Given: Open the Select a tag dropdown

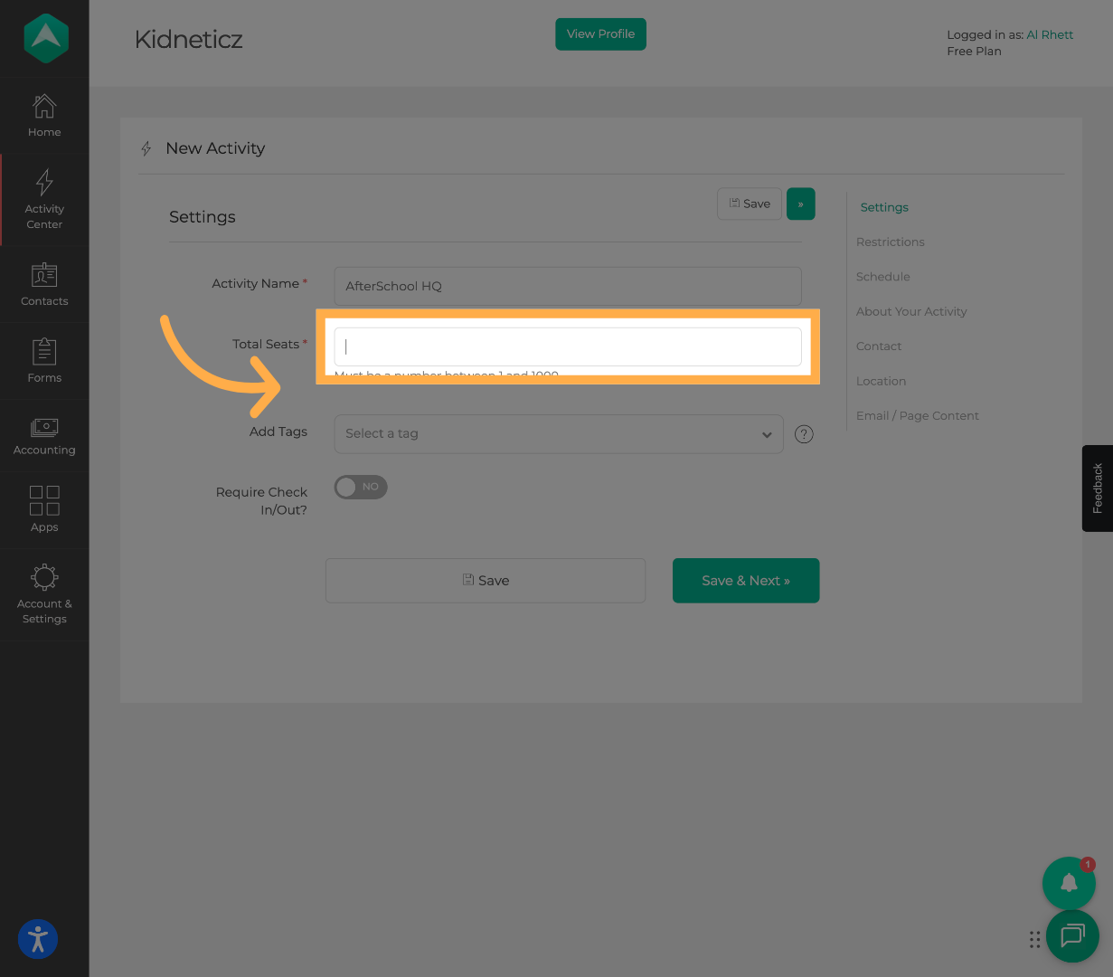Looking at the screenshot, I should click(x=558, y=433).
